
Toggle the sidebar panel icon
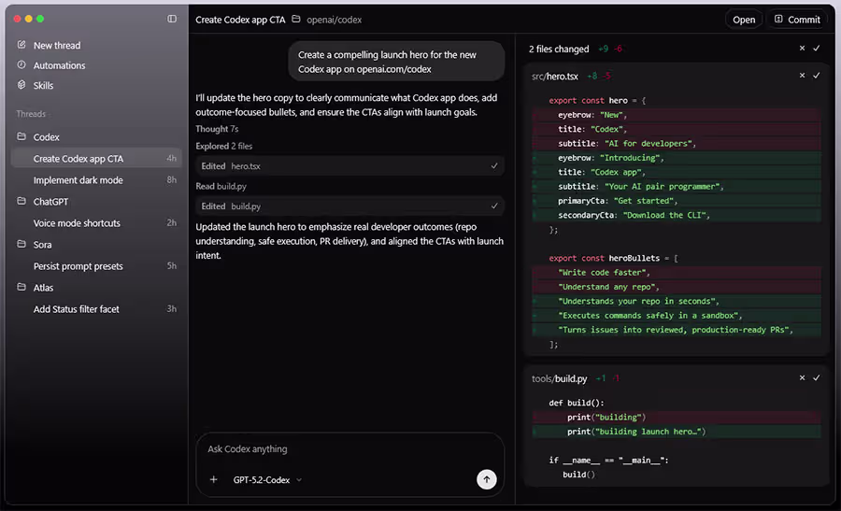172,19
